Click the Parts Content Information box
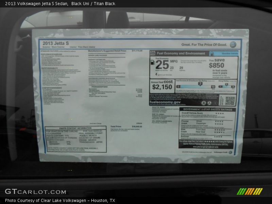 [x=75, y=139]
